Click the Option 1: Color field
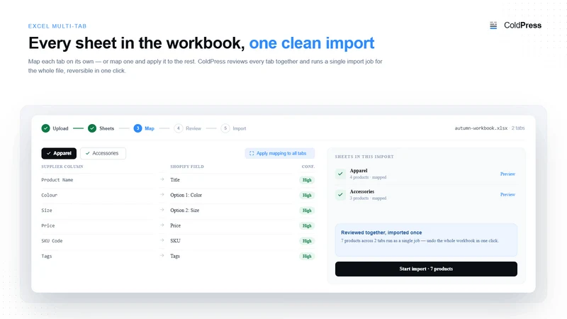This screenshot has width=567, height=319. pos(186,195)
